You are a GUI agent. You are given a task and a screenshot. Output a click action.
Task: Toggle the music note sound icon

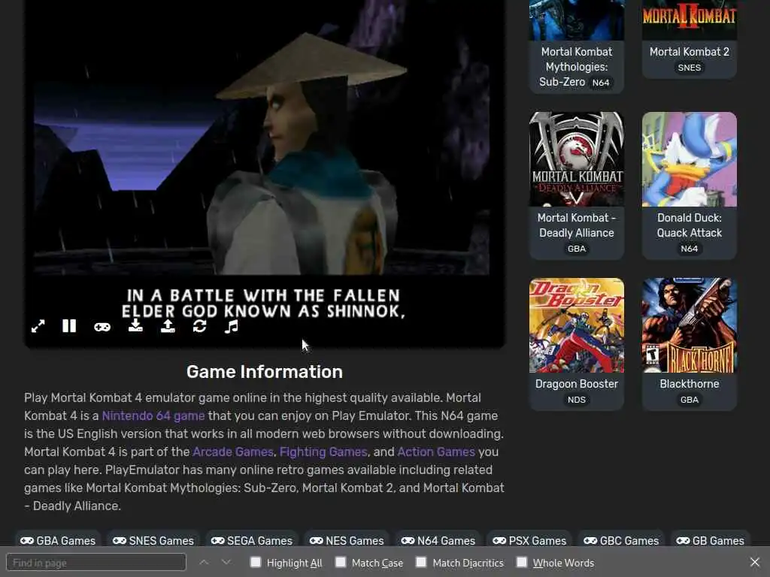(x=232, y=326)
